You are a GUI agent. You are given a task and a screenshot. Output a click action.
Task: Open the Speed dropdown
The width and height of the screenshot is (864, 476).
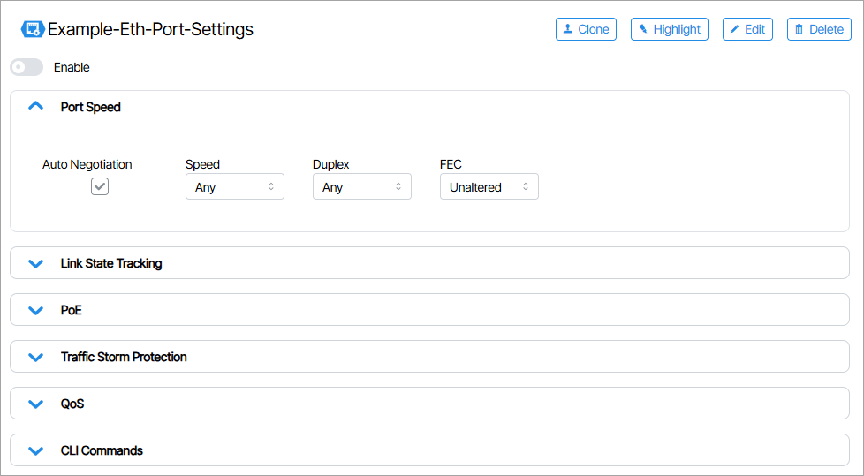click(x=234, y=187)
